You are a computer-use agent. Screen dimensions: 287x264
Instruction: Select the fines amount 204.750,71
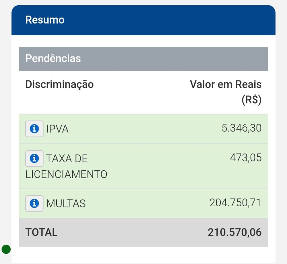235,203
